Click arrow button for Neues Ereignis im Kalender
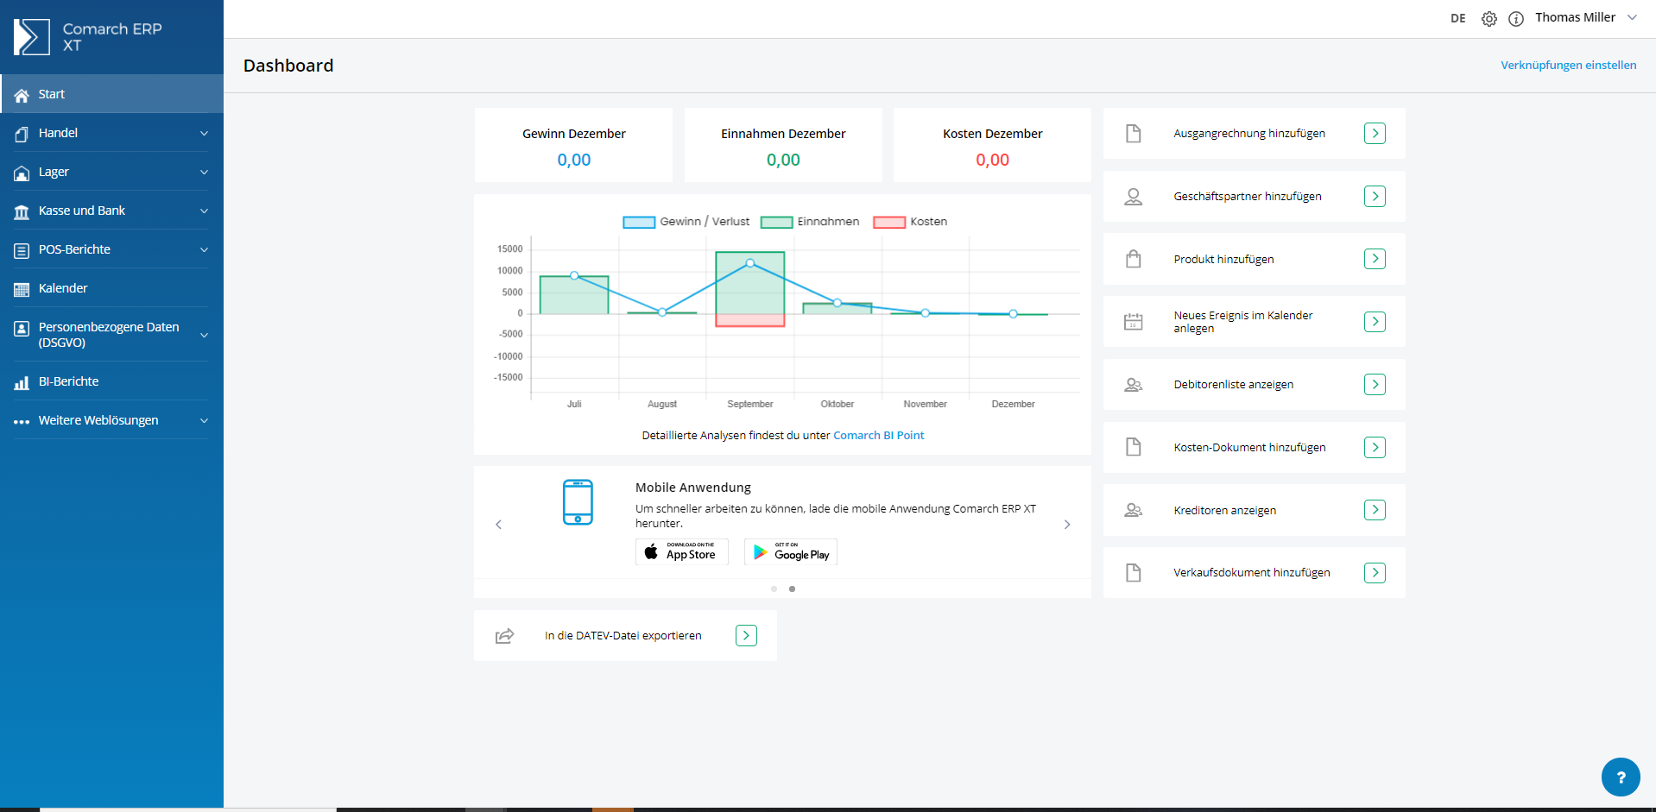Image resolution: width=1656 pixels, height=812 pixels. [x=1375, y=322]
